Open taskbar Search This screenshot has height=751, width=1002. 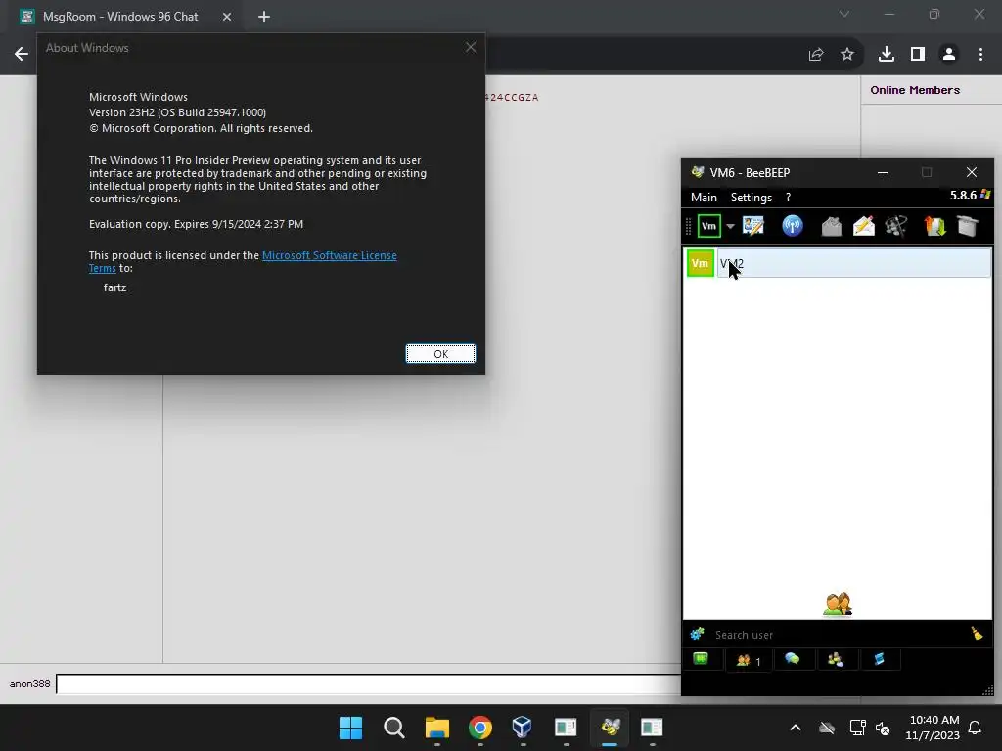click(x=393, y=728)
